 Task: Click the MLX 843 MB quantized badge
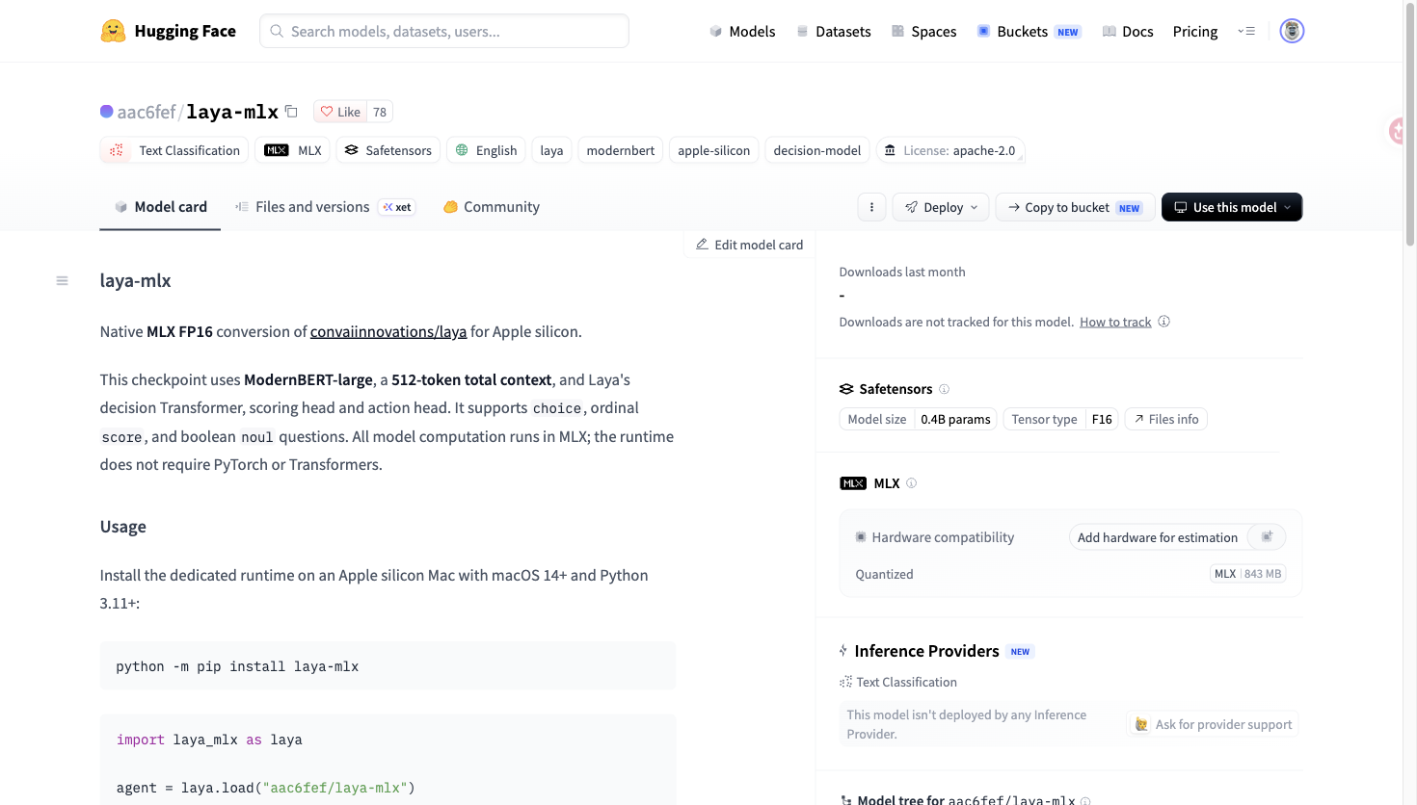coord(1247,574)
